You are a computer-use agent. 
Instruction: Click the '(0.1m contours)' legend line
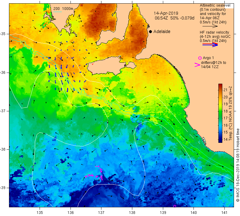coord(213,10)
